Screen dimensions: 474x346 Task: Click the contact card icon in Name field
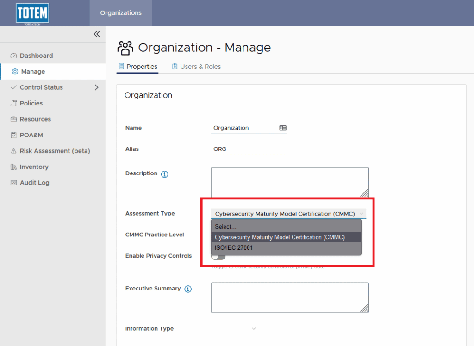click(283, 128)
